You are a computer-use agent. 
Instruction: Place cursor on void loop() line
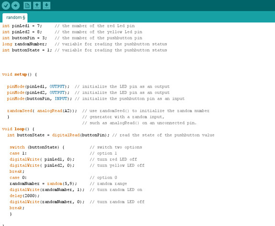coord(18,129)
